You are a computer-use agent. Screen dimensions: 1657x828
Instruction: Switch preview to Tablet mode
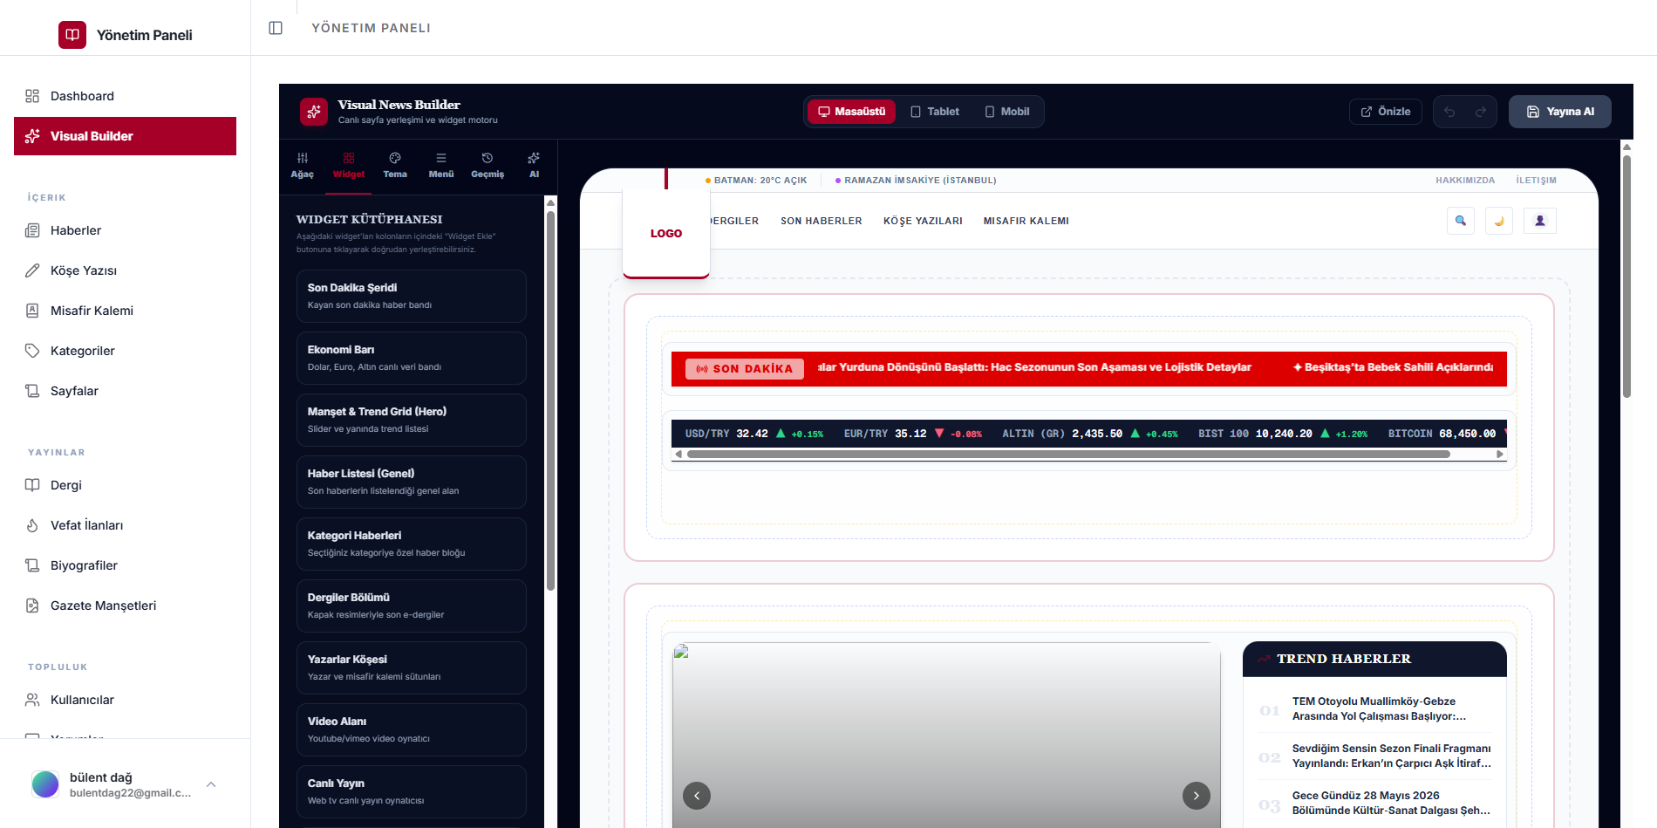[935, 112]
